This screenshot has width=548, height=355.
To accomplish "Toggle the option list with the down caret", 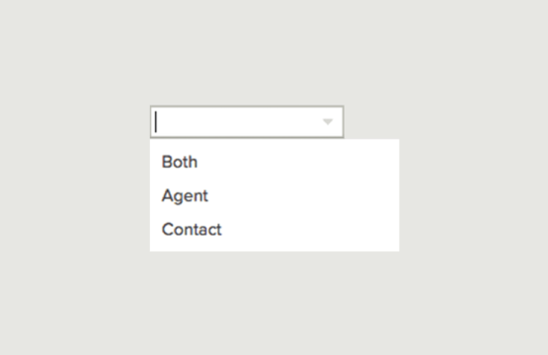I will coord(328,122).
